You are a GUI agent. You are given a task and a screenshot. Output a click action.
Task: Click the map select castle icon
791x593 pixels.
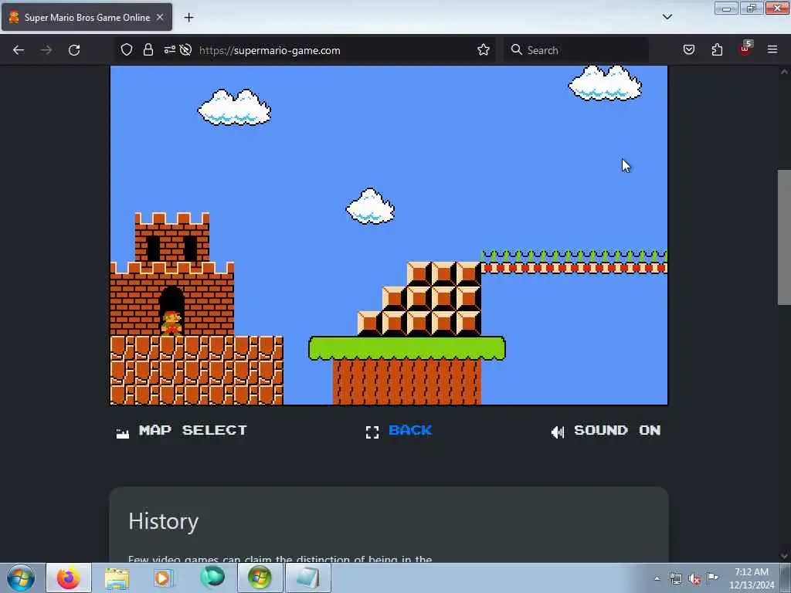[123, 433]
